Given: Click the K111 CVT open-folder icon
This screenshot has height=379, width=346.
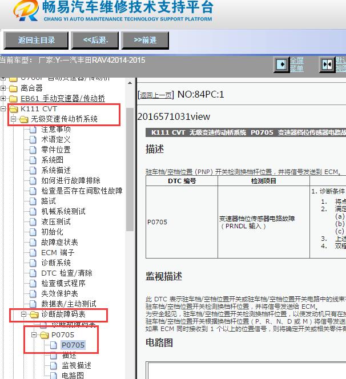Looking at the screenshot, I should tap(14, 109).
